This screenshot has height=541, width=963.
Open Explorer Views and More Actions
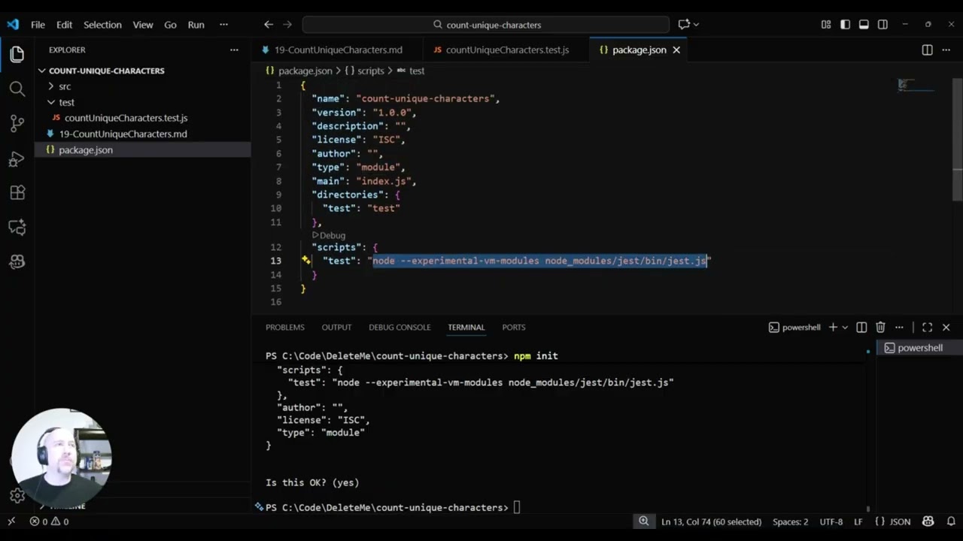pos(234,50)
